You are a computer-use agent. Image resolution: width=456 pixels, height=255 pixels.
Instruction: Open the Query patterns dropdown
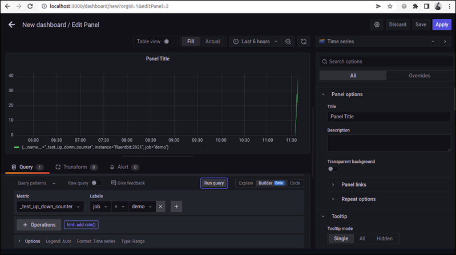(x=36, y=183)
